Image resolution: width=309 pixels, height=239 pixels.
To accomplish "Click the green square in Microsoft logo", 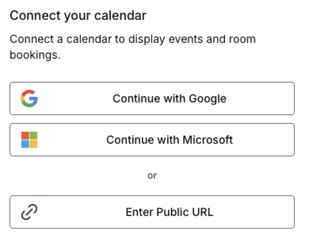I will (34, 136).
